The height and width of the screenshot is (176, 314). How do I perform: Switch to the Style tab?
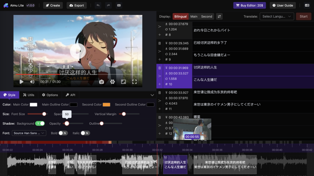coord(9,95)
